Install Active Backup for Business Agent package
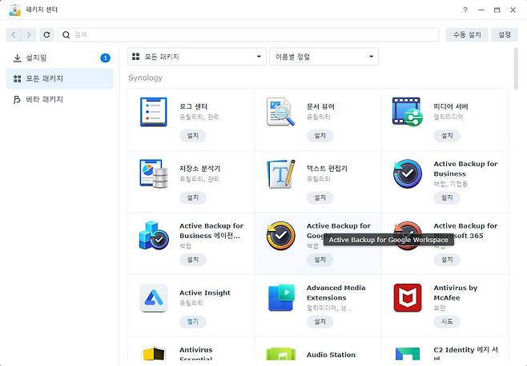Image resolution: width=527 pixels, height=366 pixels. pos(192,260)
